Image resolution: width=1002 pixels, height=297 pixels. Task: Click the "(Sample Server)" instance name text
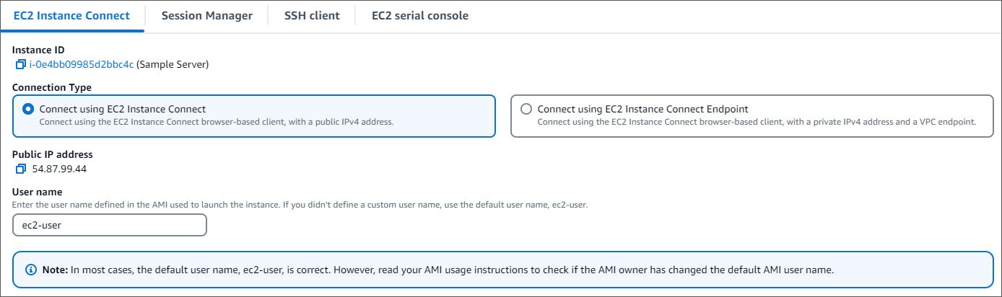point(173,65)
